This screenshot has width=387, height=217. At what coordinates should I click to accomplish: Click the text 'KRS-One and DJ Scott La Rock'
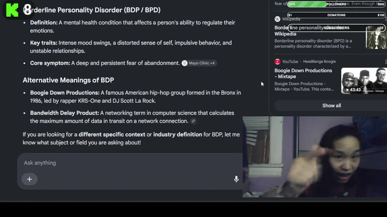117,101
